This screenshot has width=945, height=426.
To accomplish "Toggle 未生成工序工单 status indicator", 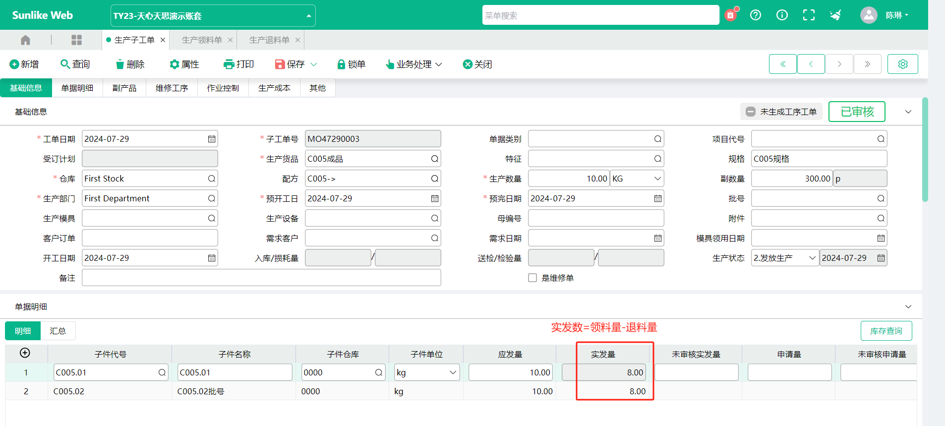I will coord(781,112).
